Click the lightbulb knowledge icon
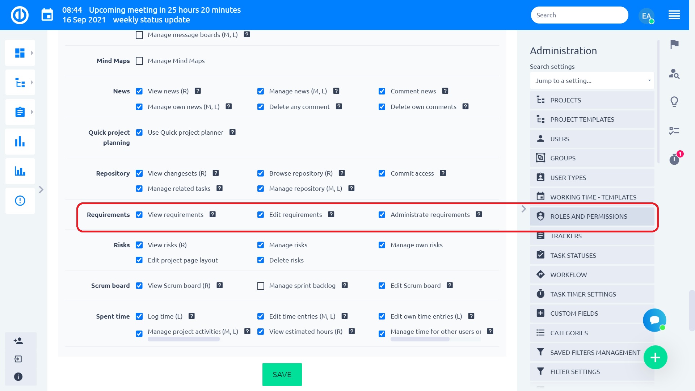 point(674,101)
